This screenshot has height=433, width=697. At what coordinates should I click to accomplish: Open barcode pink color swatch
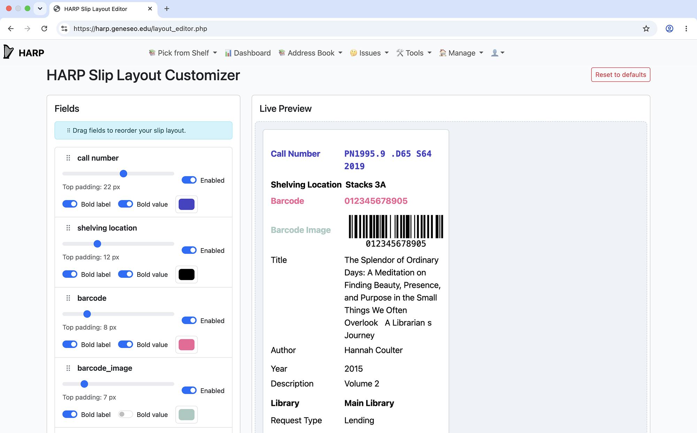coord(186,344)
